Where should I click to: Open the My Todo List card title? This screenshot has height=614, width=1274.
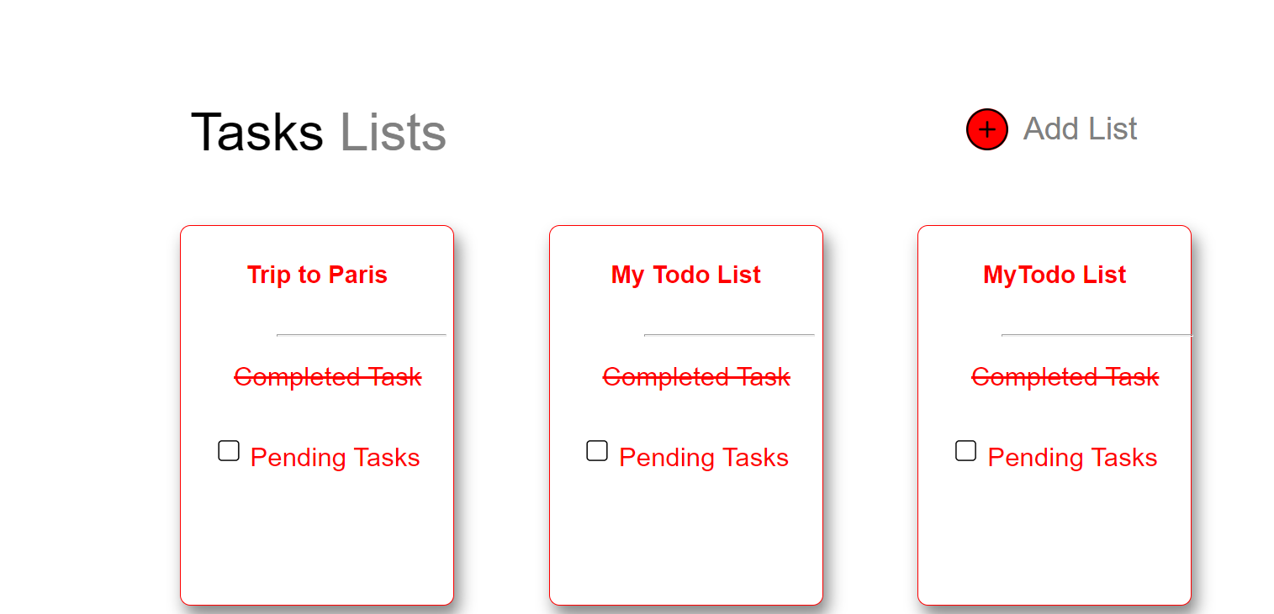pyautogui.click(x=686, y=275)
